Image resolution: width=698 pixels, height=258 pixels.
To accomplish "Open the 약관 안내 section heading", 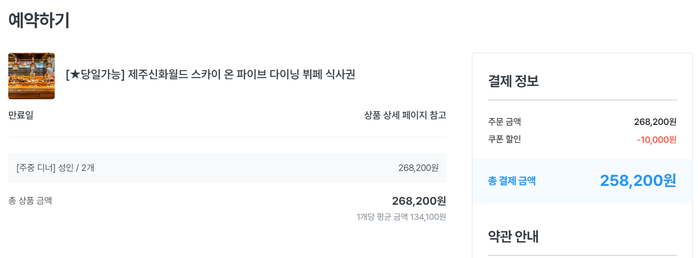I will pos(513,236).
